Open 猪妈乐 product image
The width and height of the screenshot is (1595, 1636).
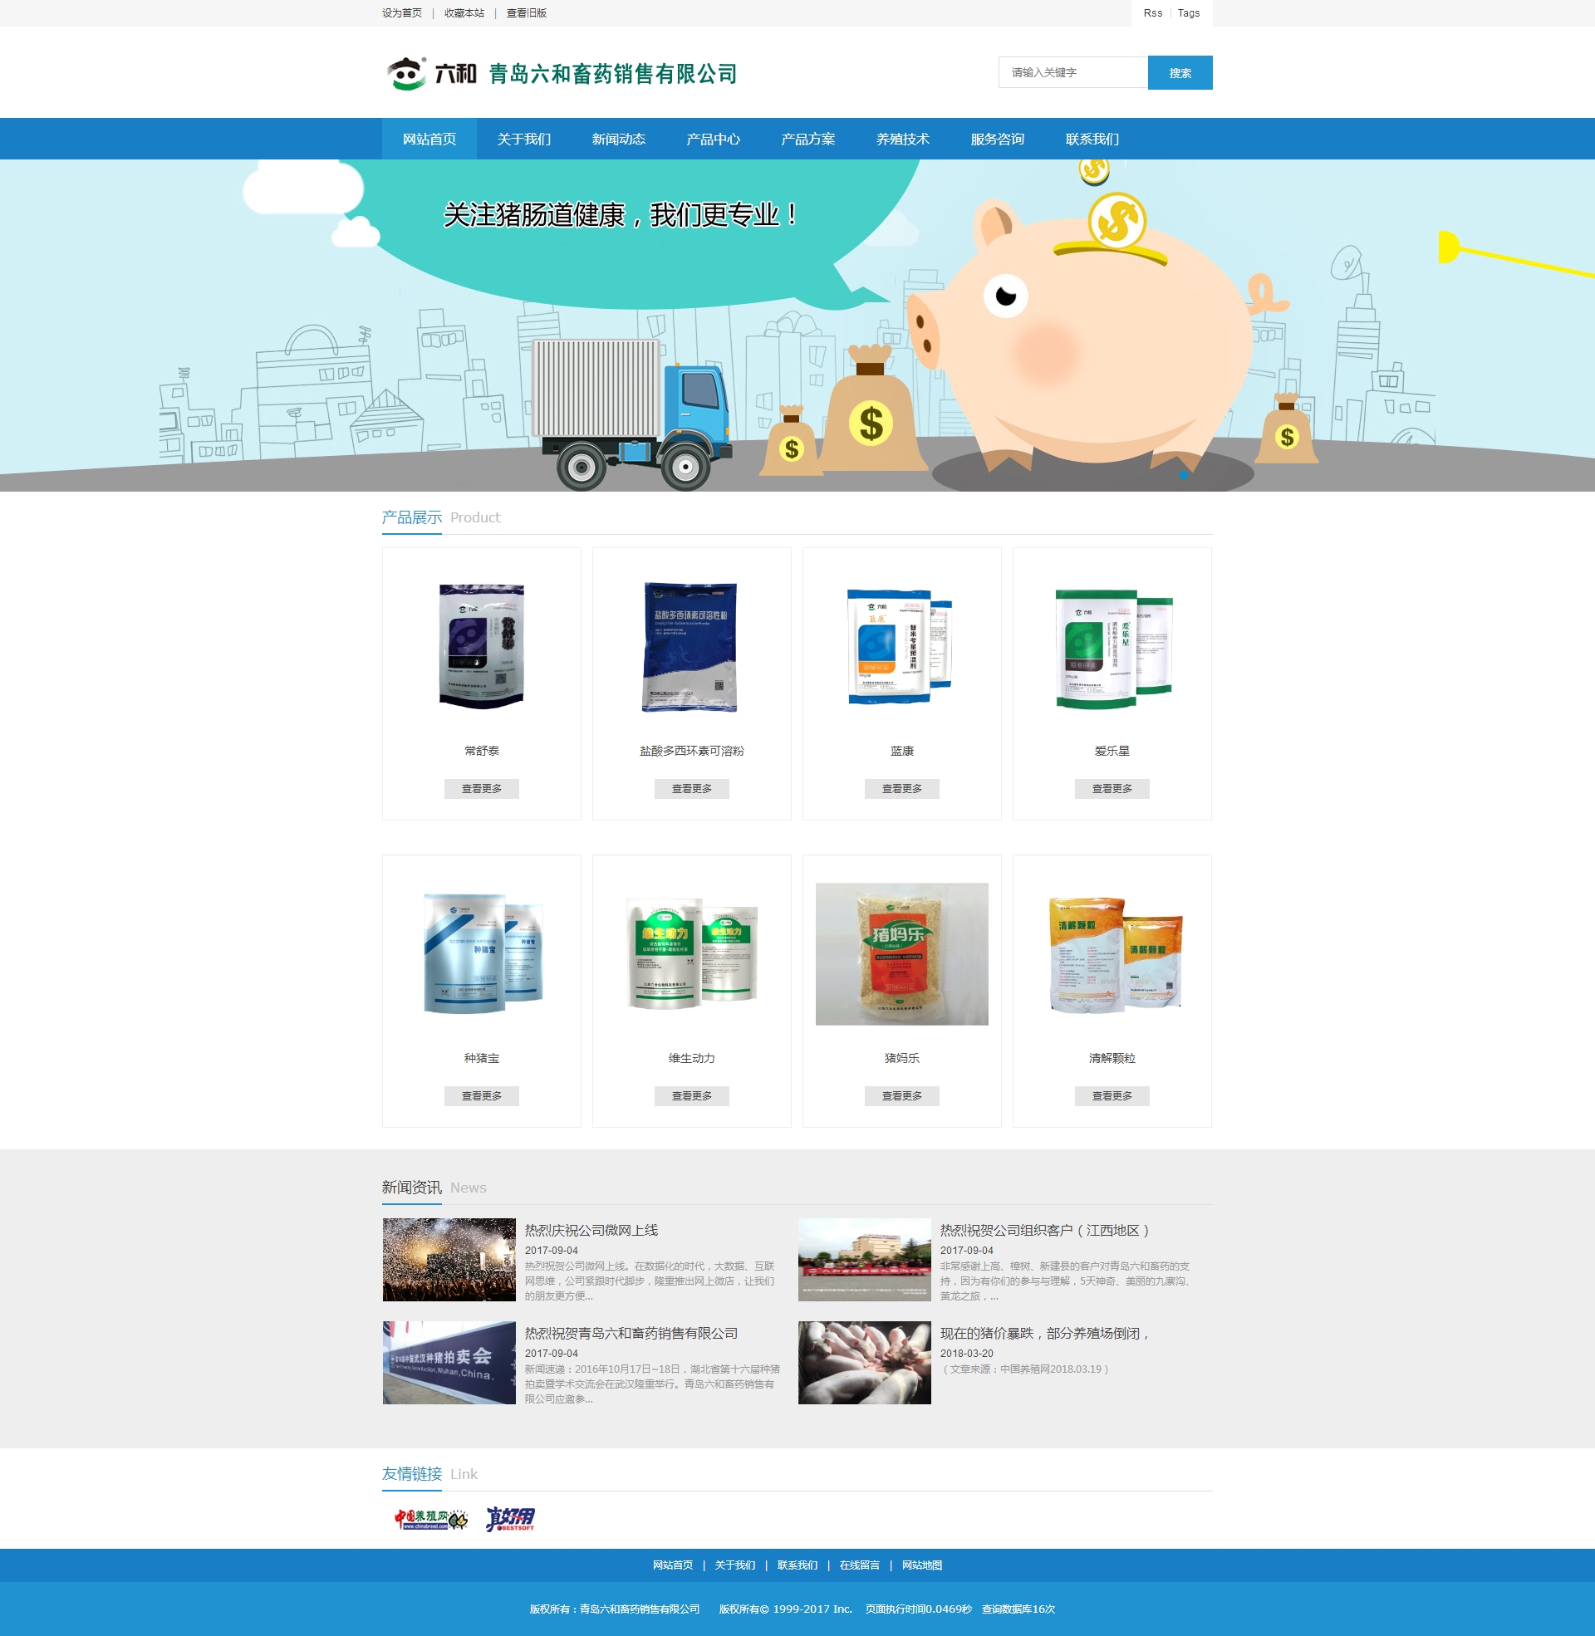(x=902, y=953)
